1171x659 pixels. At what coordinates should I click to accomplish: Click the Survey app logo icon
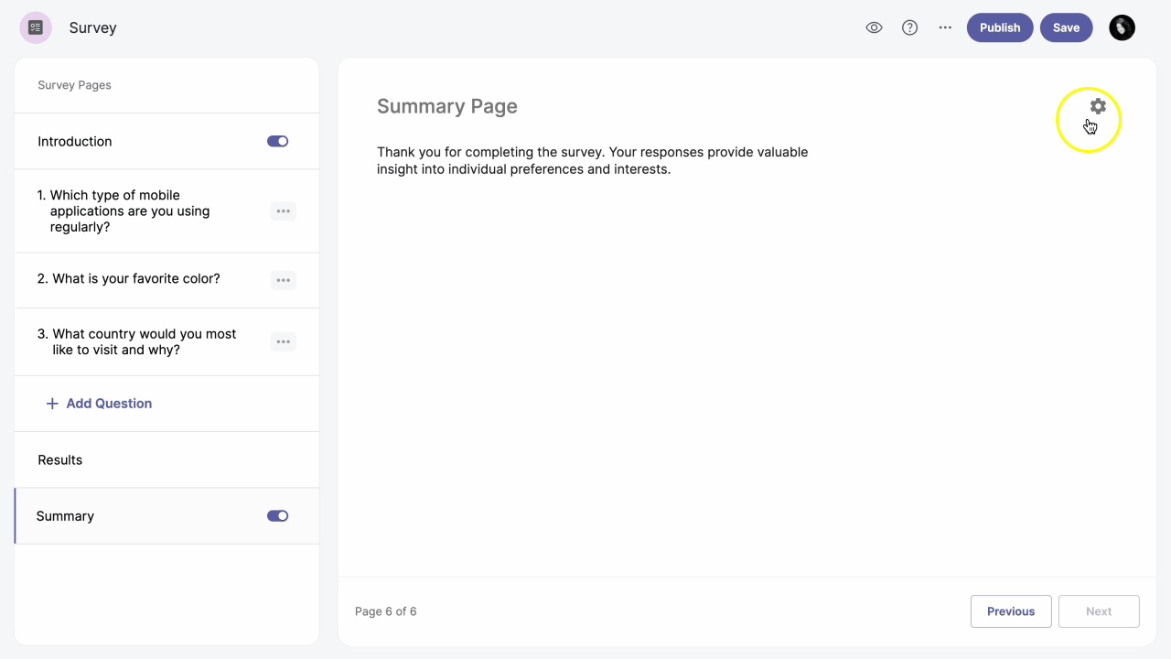pos(36,27)
